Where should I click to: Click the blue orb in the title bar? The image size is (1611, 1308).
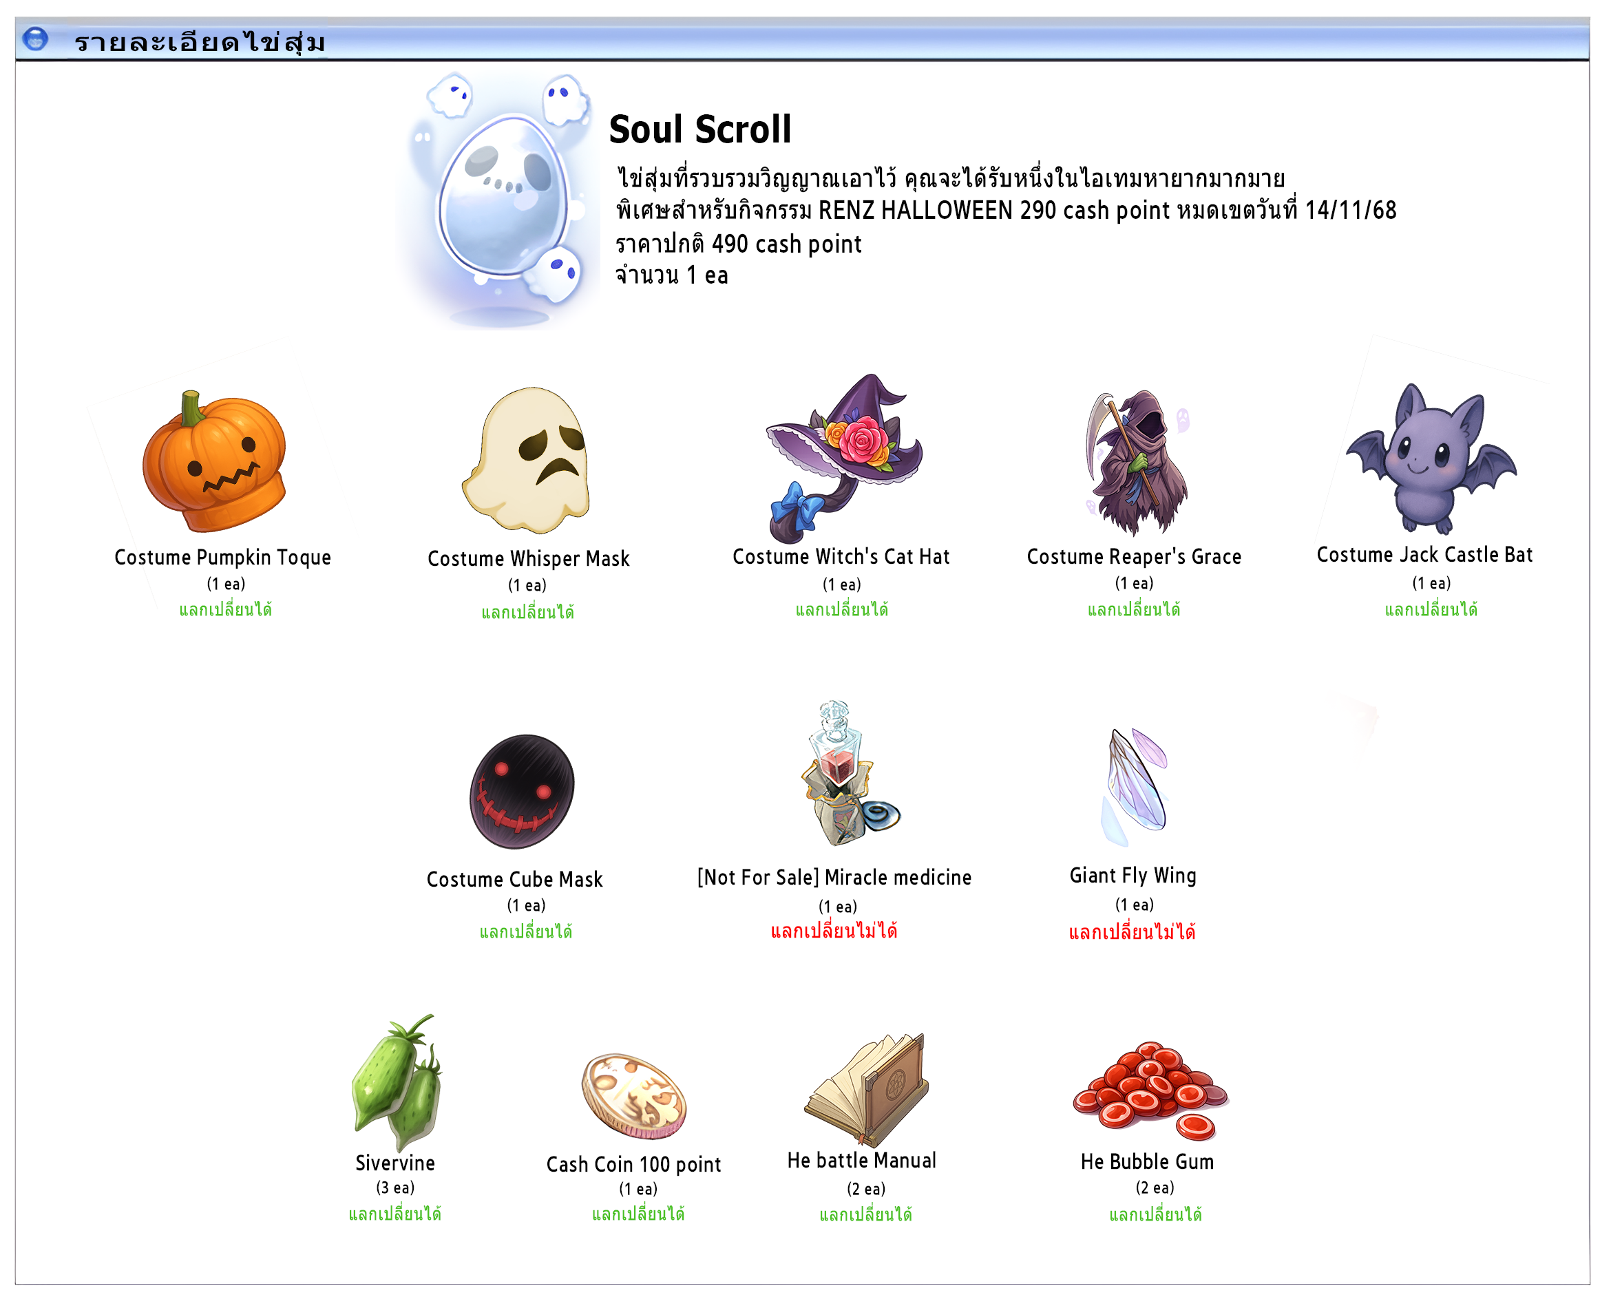click(34, 39)
